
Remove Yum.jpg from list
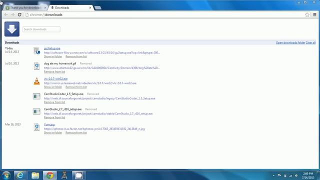(76, 132)
